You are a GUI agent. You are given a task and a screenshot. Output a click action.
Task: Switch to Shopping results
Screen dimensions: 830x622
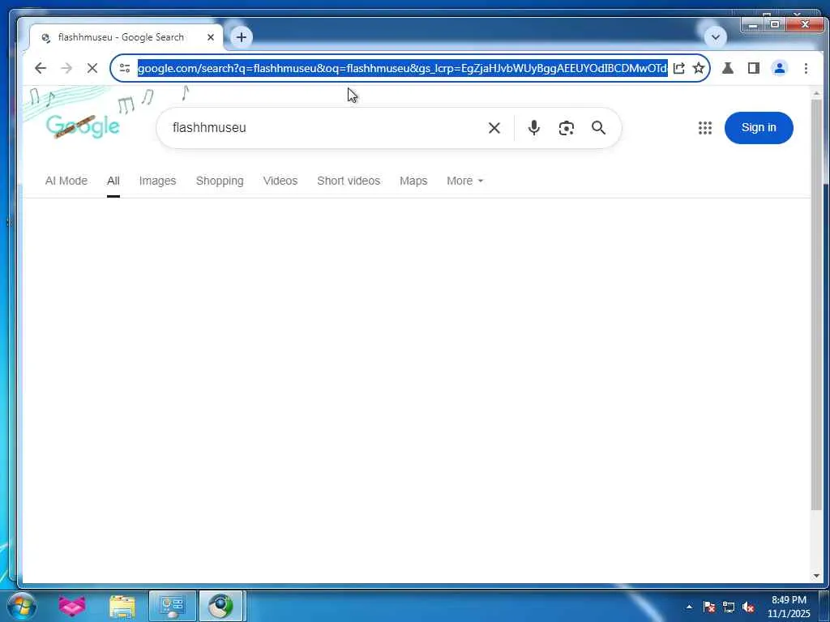[x=220, y=181]
